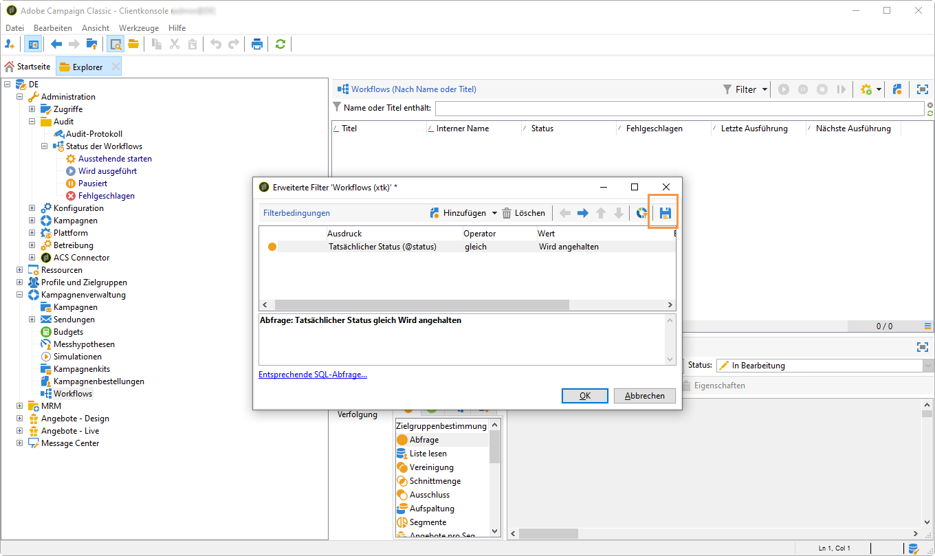Open the Hinzufügen dropdown arrow
Screen dimensions: 935x556
[494, 213]
